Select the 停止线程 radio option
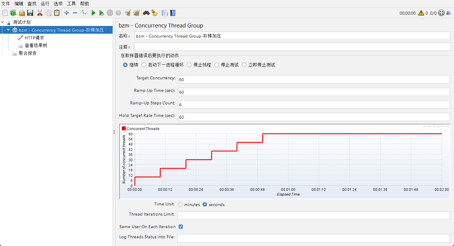Screen dimensions: 454x246 pyautogui.click(x=189, y=65)
